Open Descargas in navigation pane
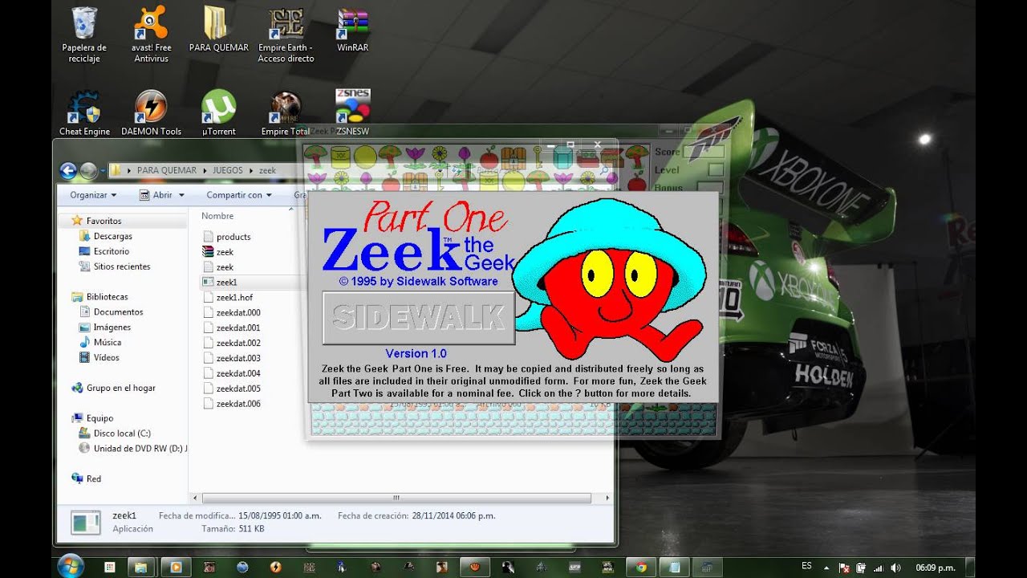This screenshot has height=578, width=1027. pos(112,236)
